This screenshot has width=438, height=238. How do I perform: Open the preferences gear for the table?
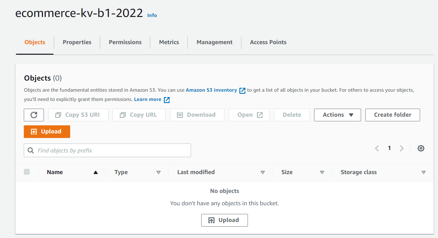point(421,148)
